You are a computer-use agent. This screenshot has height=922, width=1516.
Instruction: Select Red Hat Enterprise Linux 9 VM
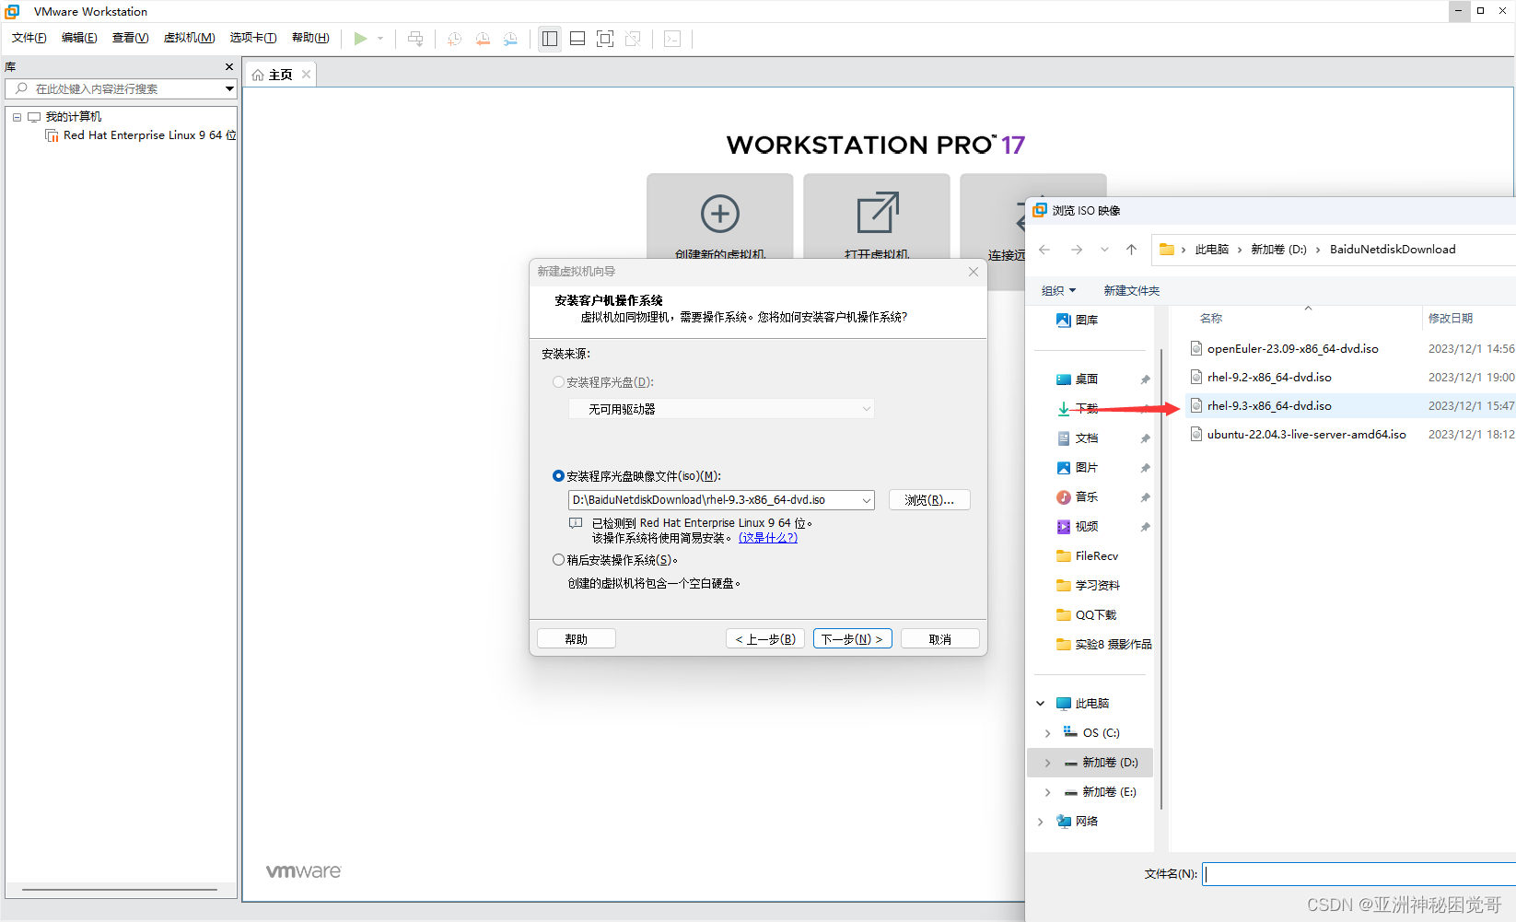[x=141, y=135]
